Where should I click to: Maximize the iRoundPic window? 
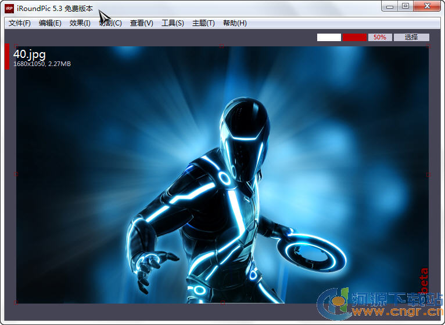(405, 6)
